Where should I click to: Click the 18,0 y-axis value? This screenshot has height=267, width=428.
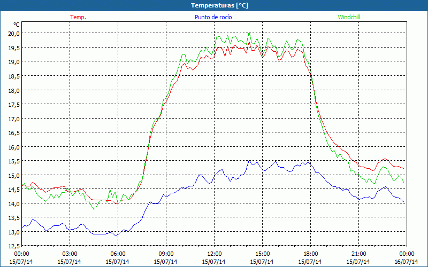coord(14,90)
